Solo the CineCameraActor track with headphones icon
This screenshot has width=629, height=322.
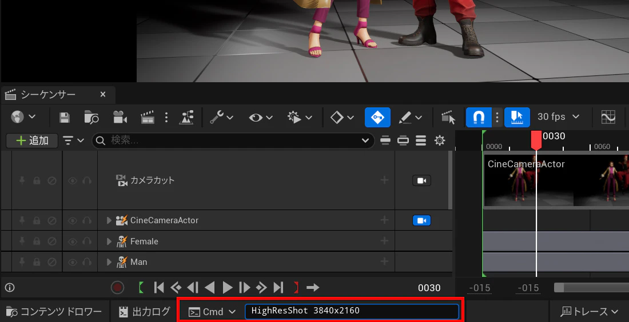tap(87, 221)
